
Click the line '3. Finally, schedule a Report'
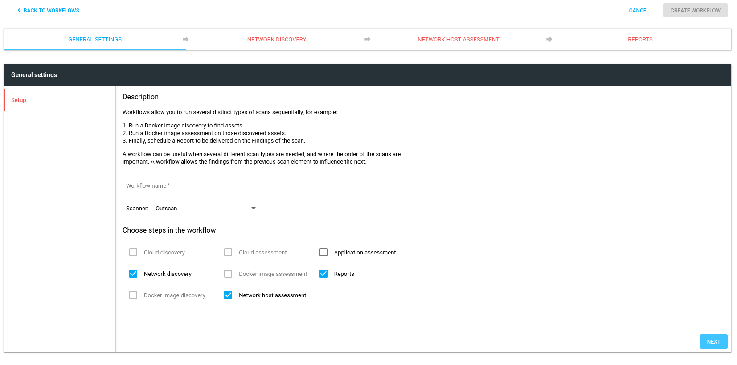[x=214, y=141]
